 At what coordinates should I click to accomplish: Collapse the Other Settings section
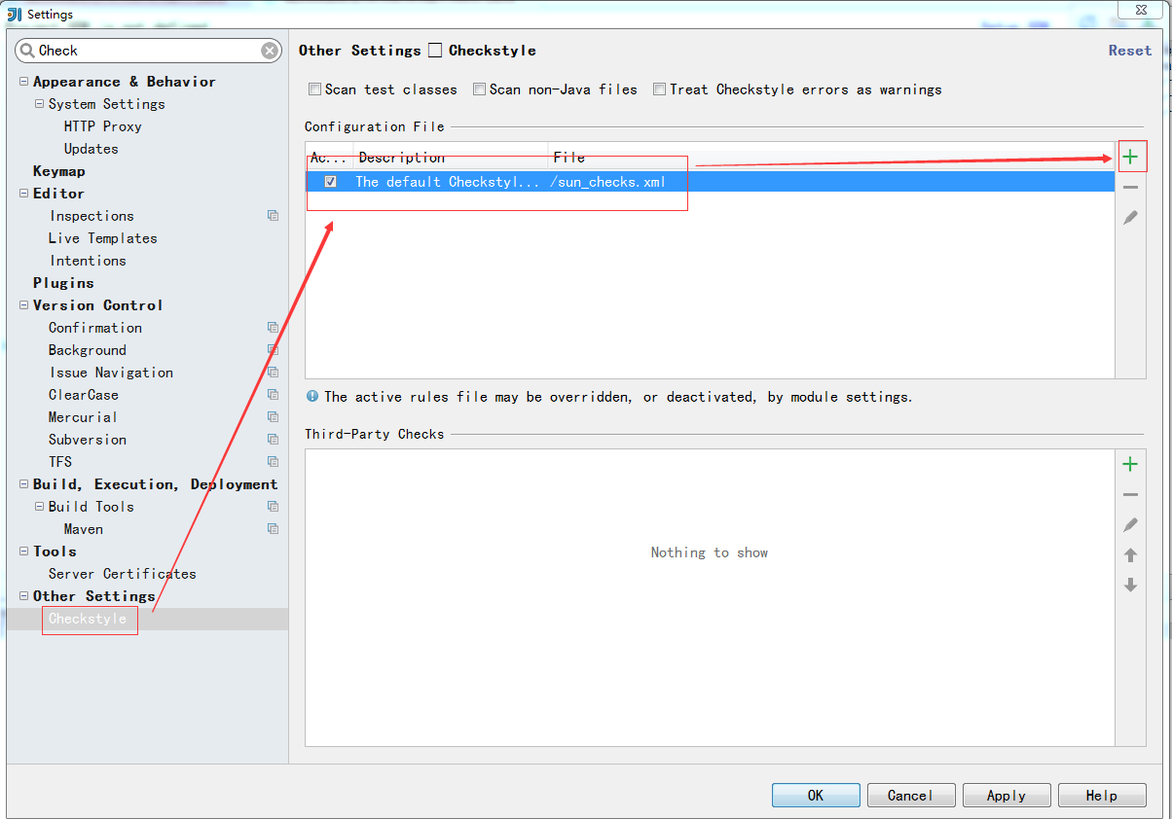23,596
